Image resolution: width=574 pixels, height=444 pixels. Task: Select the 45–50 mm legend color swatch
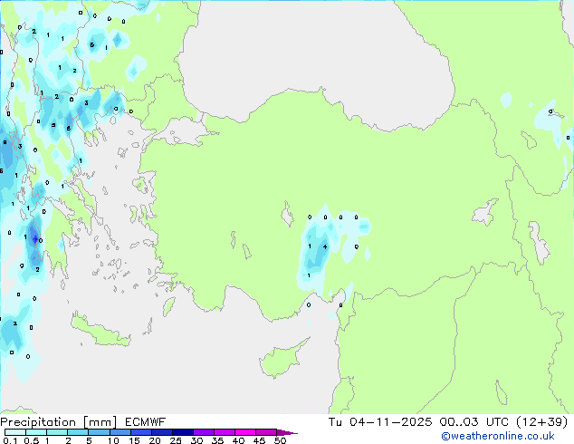click(x=266, y=432)
